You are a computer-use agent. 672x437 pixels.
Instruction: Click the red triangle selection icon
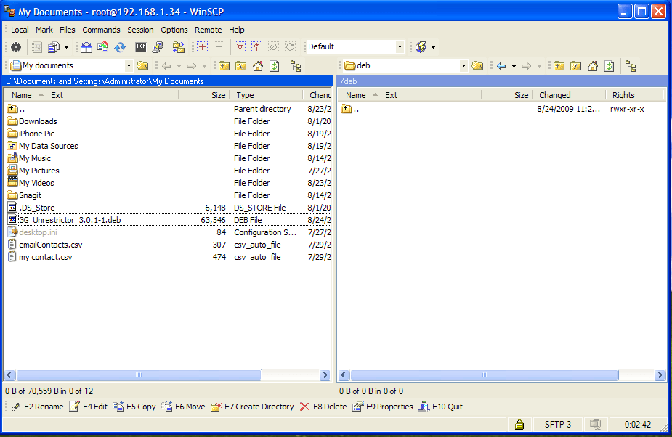(240, 47)
